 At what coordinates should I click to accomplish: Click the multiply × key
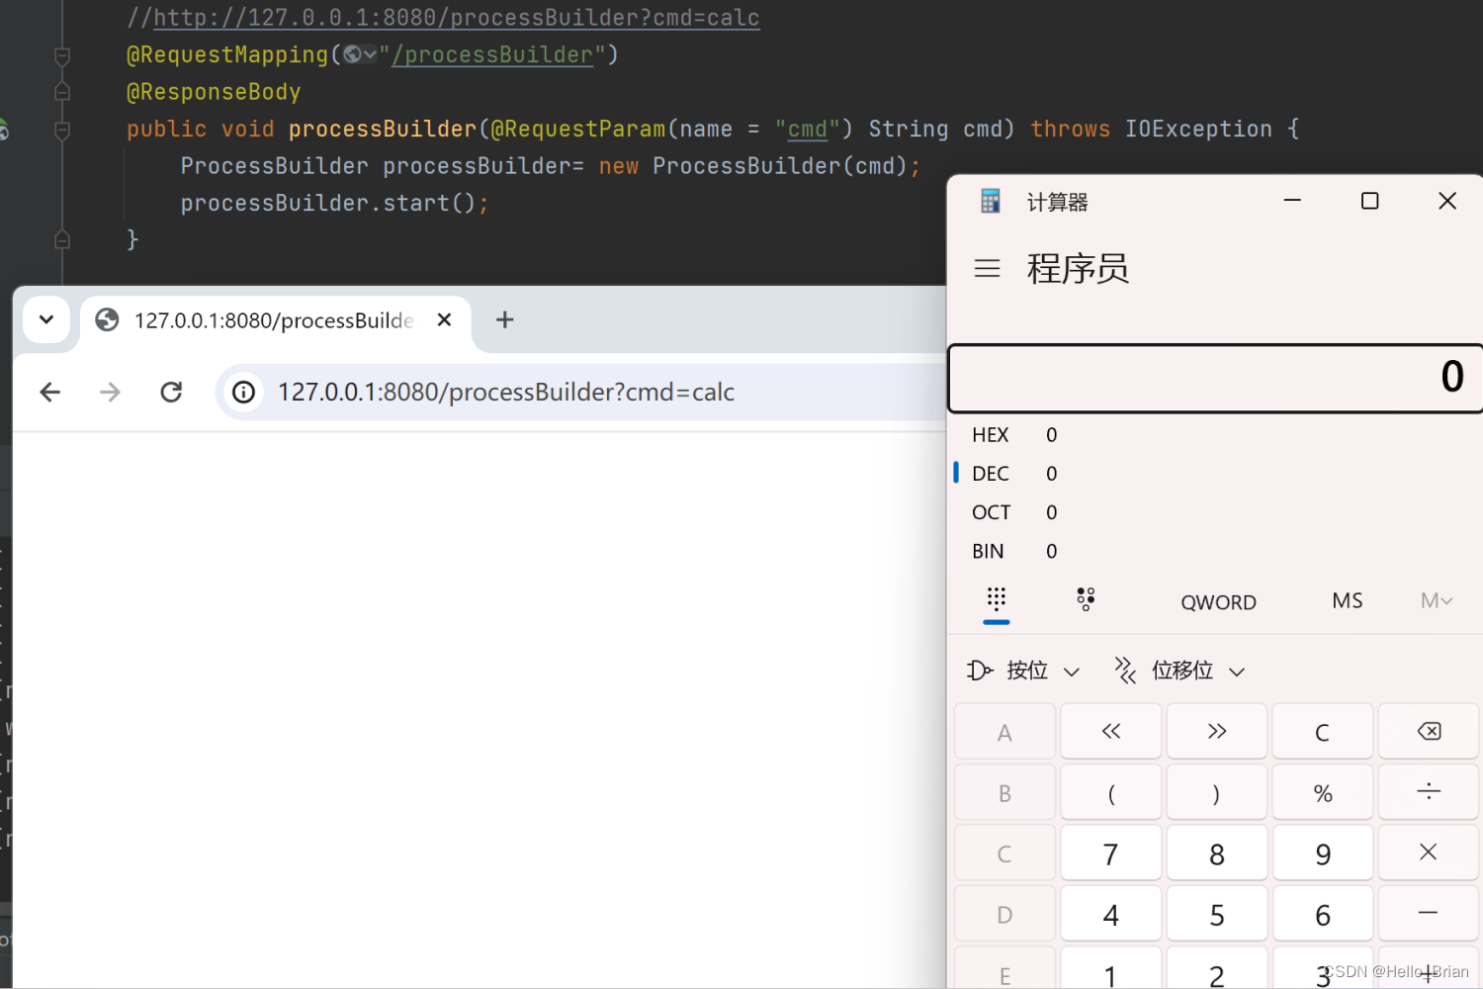pos(1429,853)
